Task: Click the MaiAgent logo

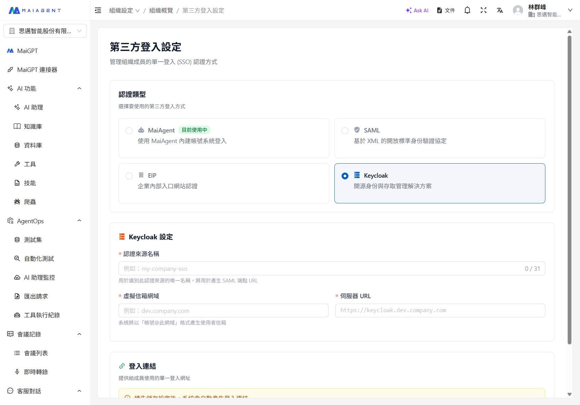Action: click(x=35, y=10)
